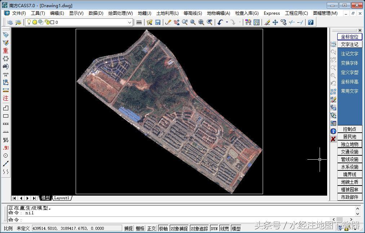The height and width of the screenshot is (233, 365).
Task: Activate the pan hand tool
Action: pos(177,22)
